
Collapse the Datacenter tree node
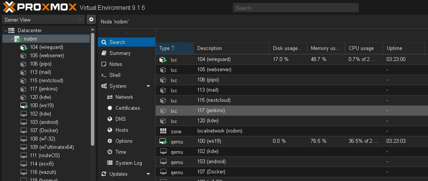coord(6,31)
